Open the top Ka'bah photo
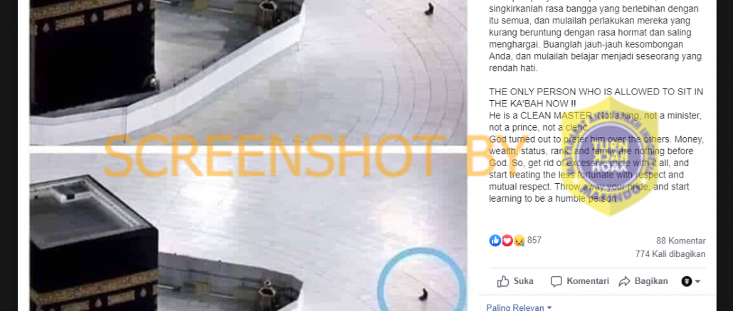733x311 pixels. pos(248,72)
